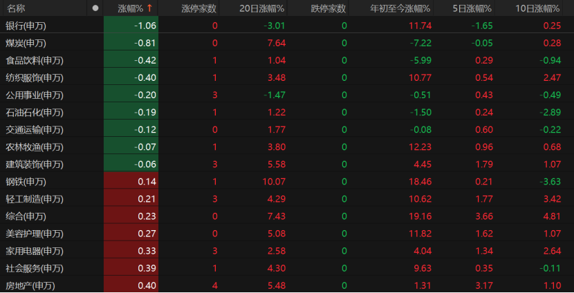Select the 美容护理(申万) row name
Screen dimensions: 574x293
point(35,234)
